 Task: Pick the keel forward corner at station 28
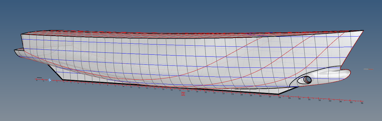[x=279, y=94]
